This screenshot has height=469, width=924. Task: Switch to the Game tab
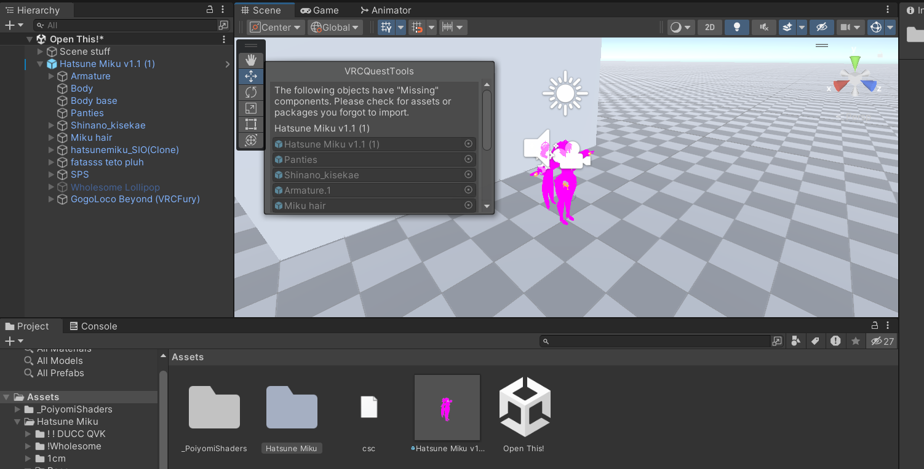coord(319,10)
